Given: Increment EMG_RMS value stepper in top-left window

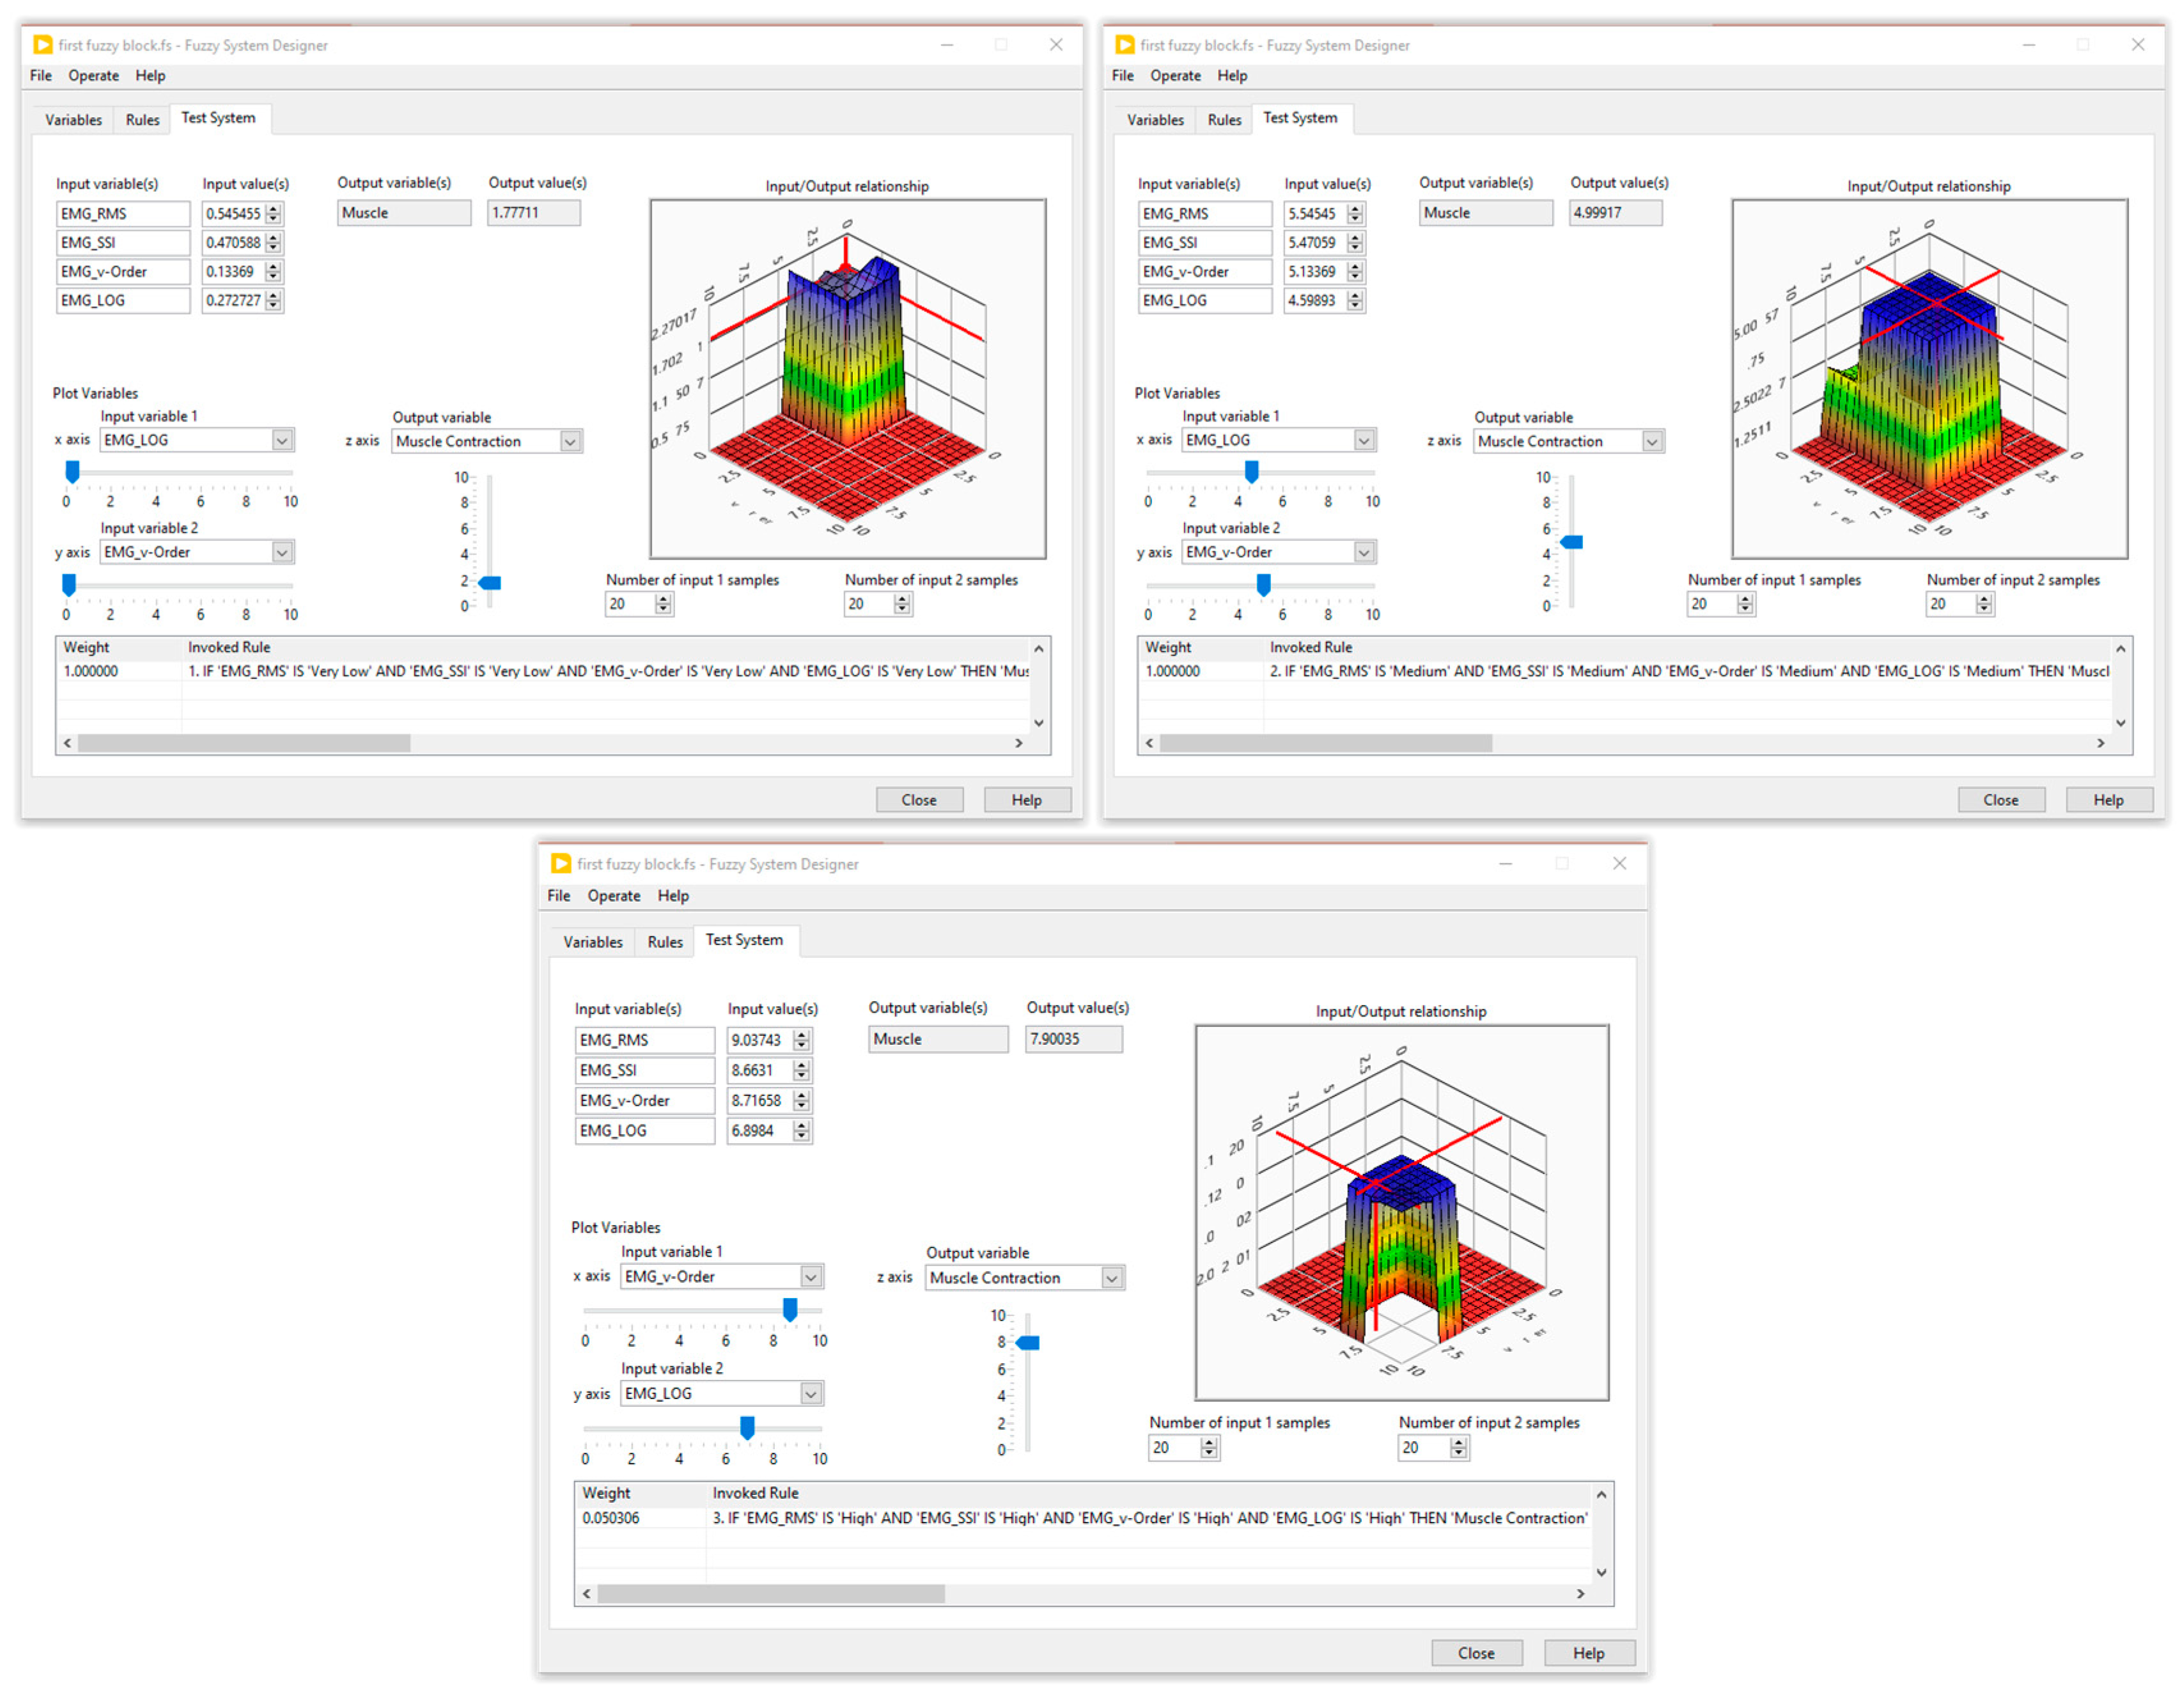Looking at the screenshot, I should [x=274, y=209].
